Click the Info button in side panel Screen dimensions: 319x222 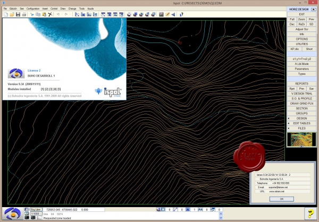click(x=301, y=34)
